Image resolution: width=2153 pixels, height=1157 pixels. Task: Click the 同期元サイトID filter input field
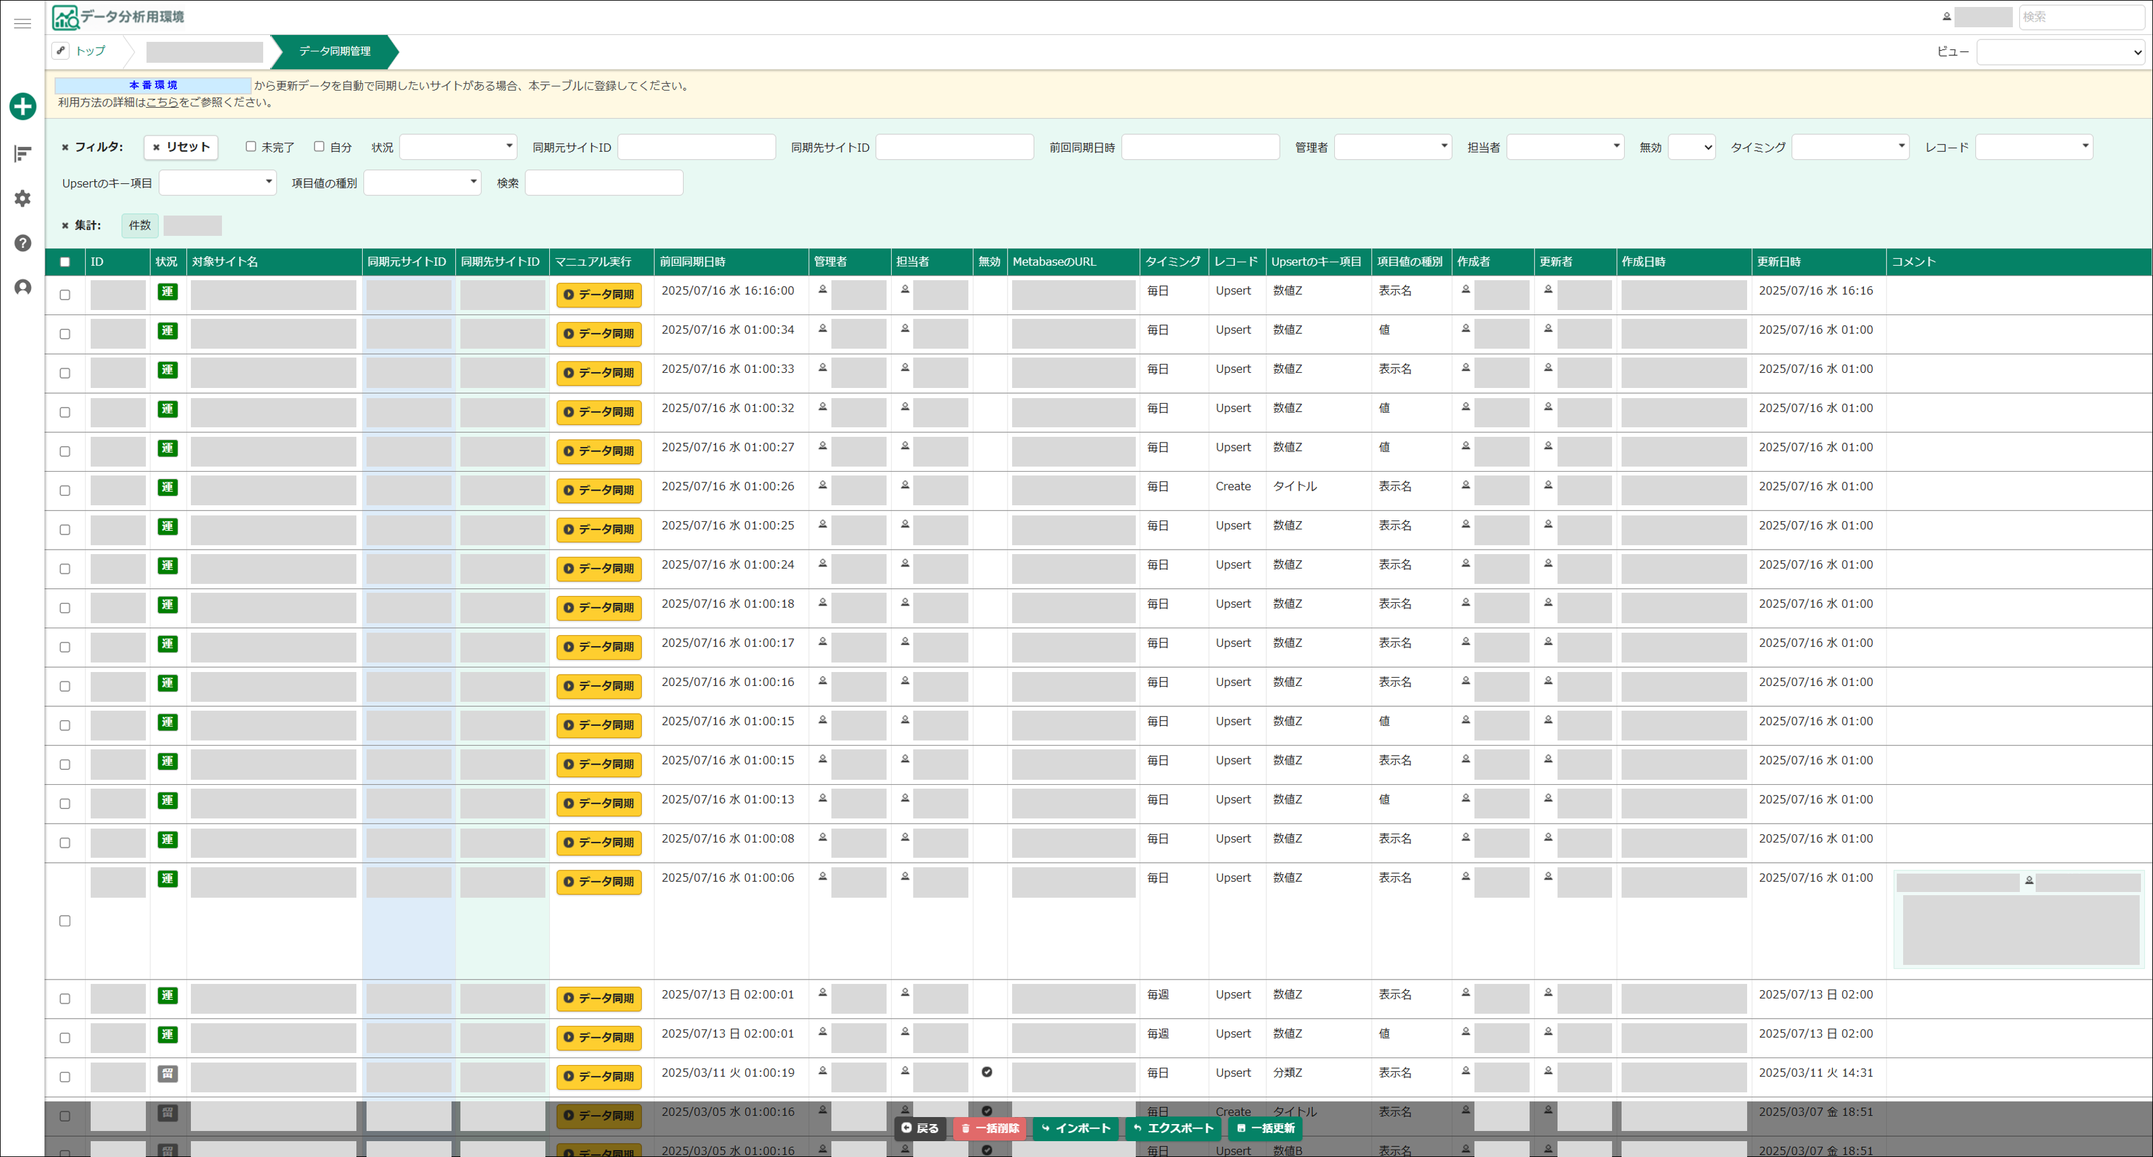click(696, 147)
